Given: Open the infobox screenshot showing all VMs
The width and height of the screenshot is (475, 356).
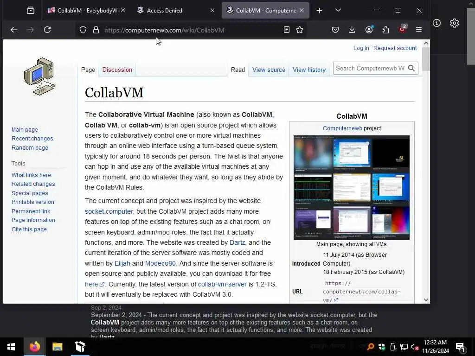Looking at the screenshot, I should [x=352, y=188].
